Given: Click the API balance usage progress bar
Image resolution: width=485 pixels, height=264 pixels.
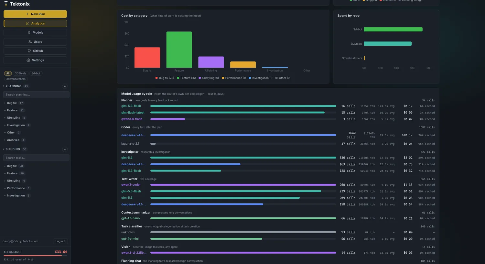Looking at the screenshot, I should click(35, 256).
